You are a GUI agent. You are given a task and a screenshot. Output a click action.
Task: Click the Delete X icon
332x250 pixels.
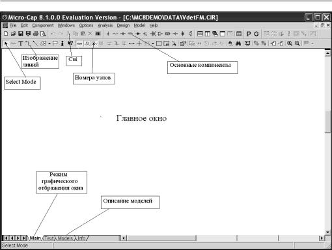pyautogui.click(x=90, y=34)
